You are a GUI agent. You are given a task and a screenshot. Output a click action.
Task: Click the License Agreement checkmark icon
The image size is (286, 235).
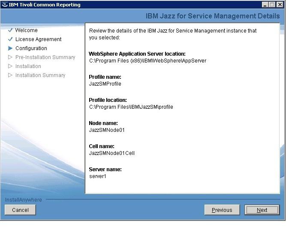click(x=10, y=39)
